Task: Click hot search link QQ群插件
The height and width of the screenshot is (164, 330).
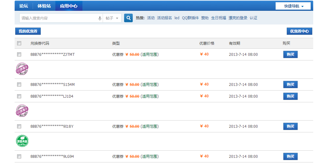Action: click(x=190, y=18)
